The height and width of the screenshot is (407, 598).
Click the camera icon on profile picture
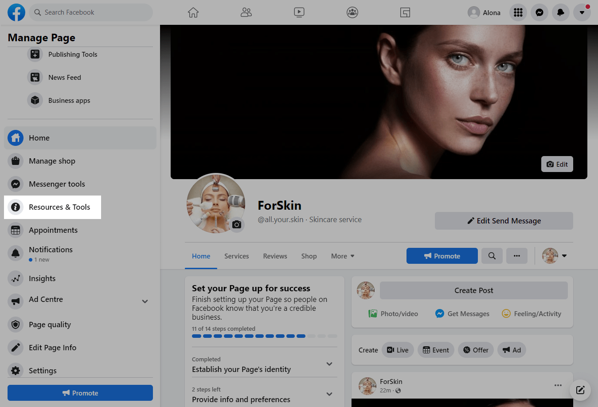237,225
